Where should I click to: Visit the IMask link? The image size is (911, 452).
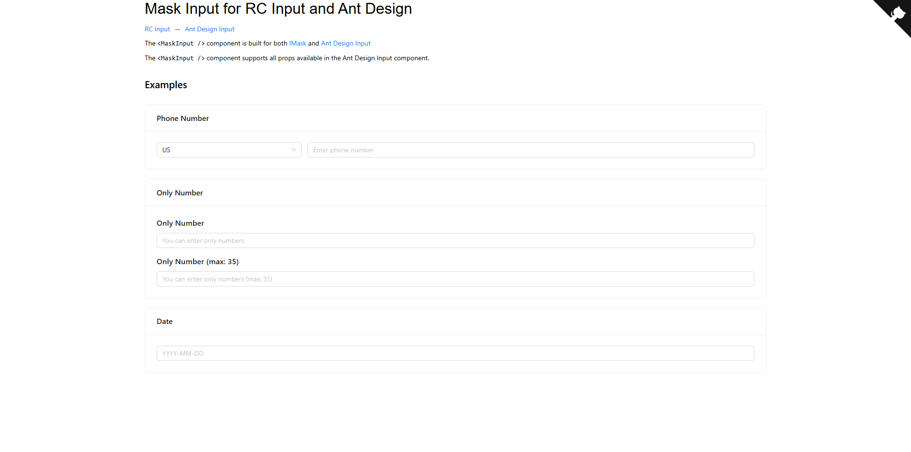tap(297, 43)
